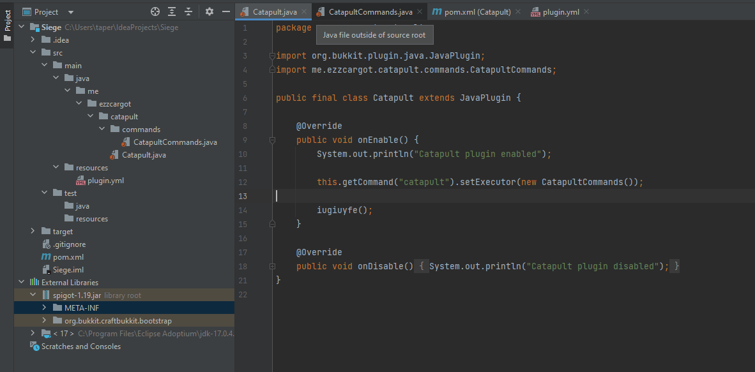The height and width of the screenshot is (372, 755).
Task: Collapse the src folder
Action: point(33,53)
